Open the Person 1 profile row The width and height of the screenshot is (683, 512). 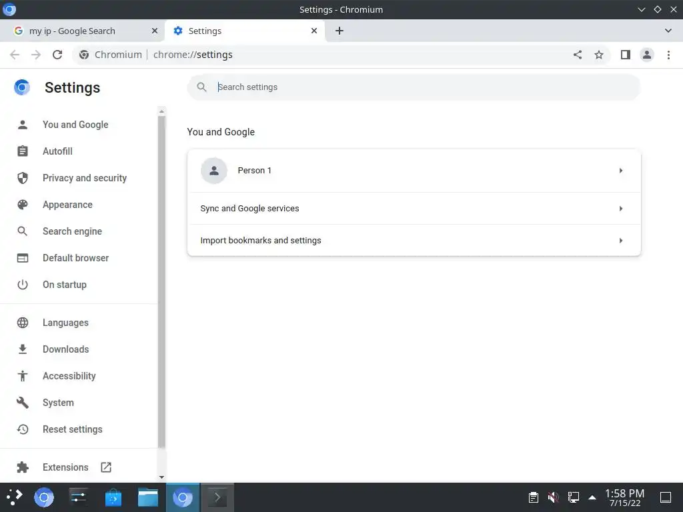(x=414, y=171)
